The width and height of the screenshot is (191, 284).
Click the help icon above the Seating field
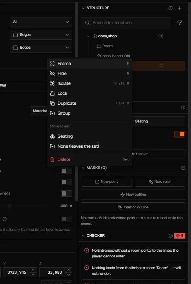(183, 108)
